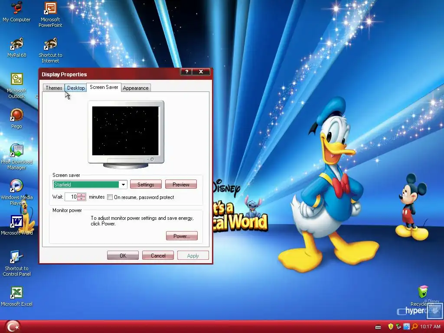The width and height of the screenshot is (444, 333).
Task: Open the Start button on the taskbar
Action: pos(13,326)
